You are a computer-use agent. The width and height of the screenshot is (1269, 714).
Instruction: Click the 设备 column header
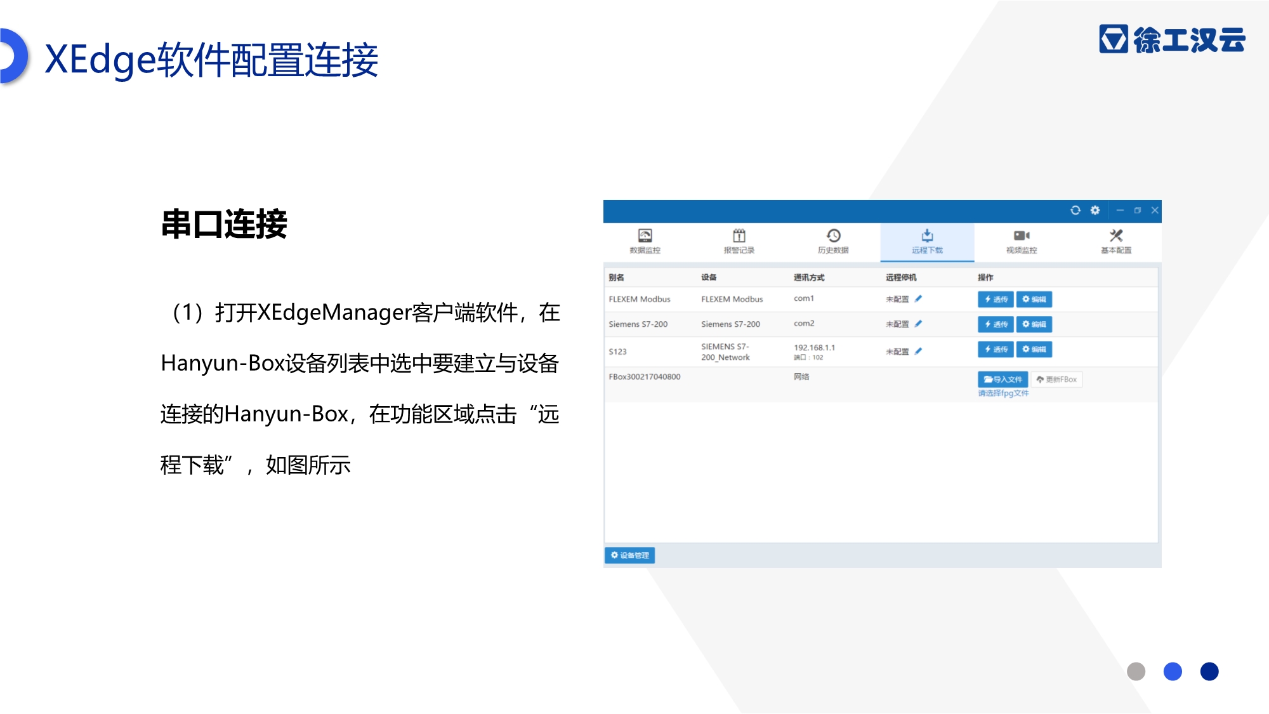click(709, 277)
